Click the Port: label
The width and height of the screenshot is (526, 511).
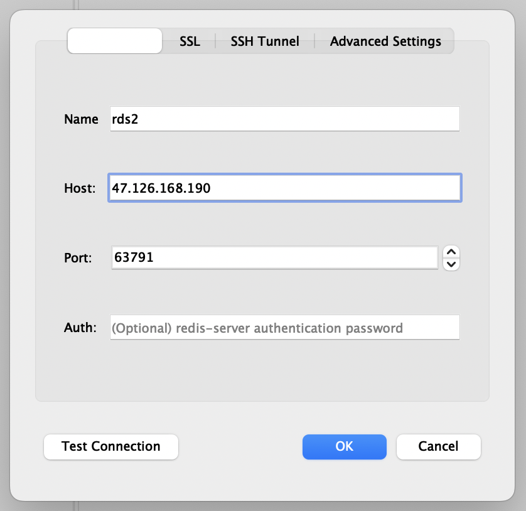(x=78, y=258)
